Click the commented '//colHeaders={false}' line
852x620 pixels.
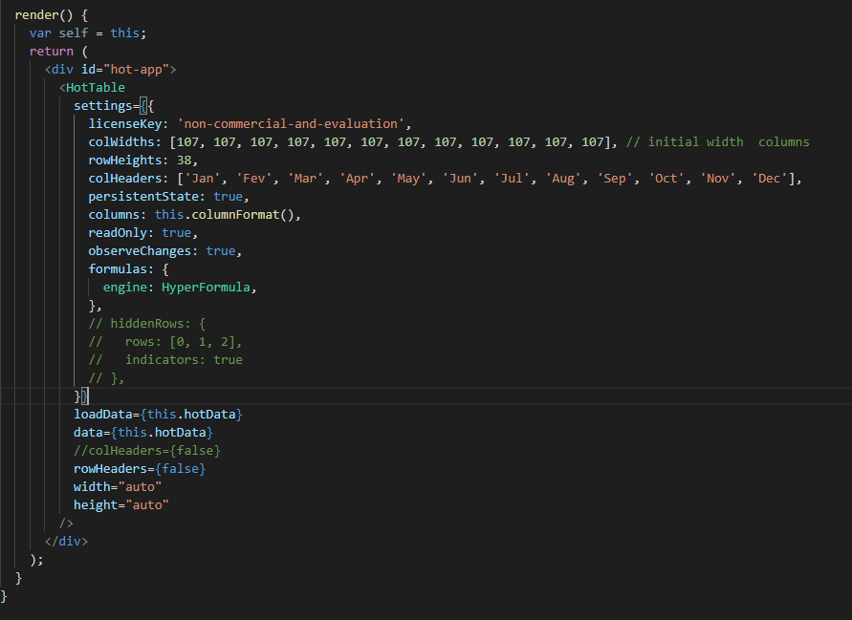point(147,451)
